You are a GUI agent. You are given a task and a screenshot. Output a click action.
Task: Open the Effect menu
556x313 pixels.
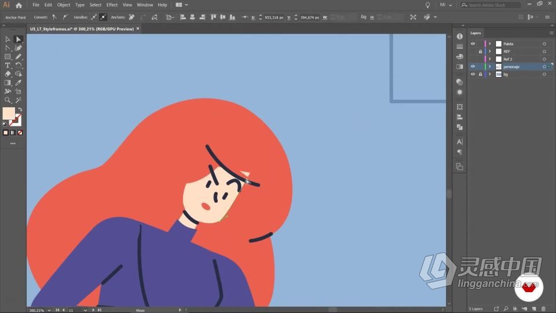point(112,5)
